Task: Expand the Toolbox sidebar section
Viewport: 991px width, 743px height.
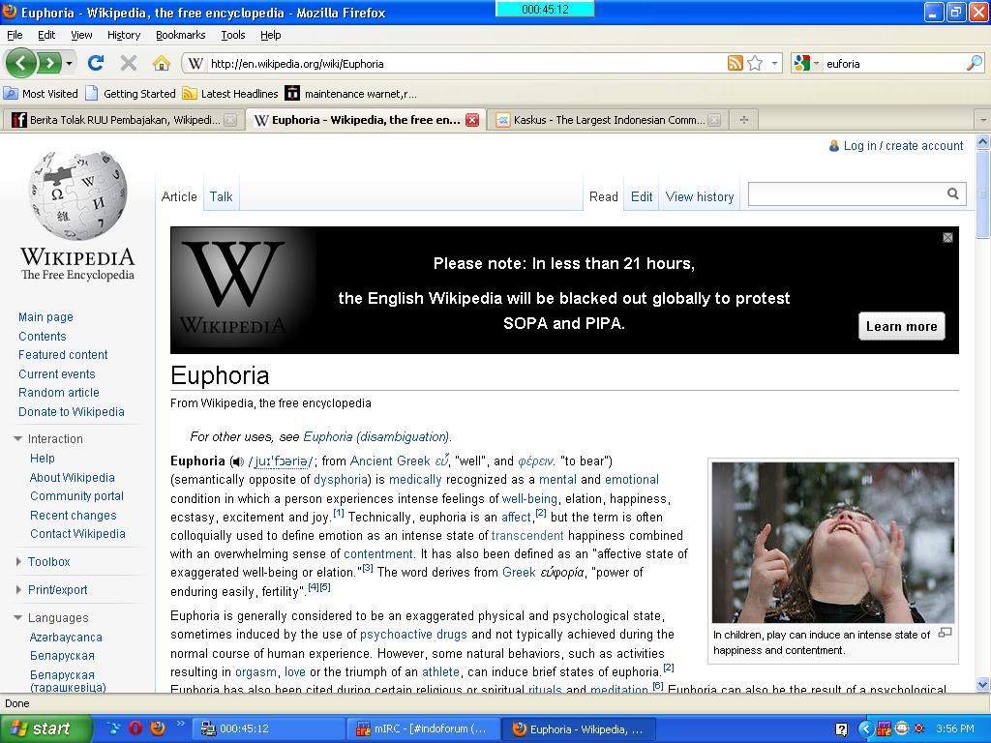Action: coord(18,562)
